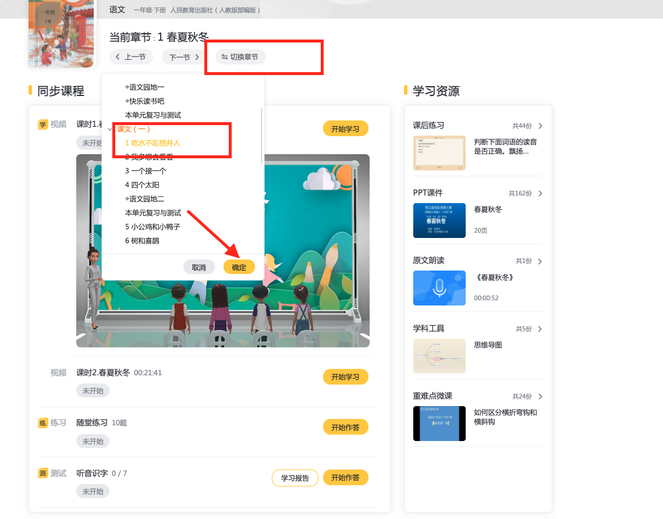663x519 pixels.
Task: Collapse the 课文（一） chapter group
Action: [x=111, y=129]
